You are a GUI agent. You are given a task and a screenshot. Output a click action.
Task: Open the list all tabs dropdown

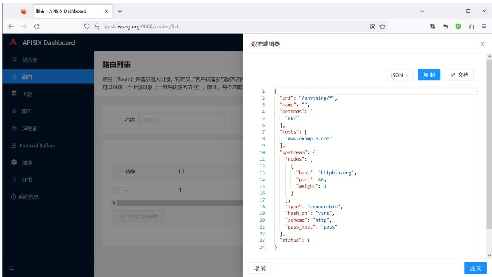pyautogui.click(x=422, y=11)
